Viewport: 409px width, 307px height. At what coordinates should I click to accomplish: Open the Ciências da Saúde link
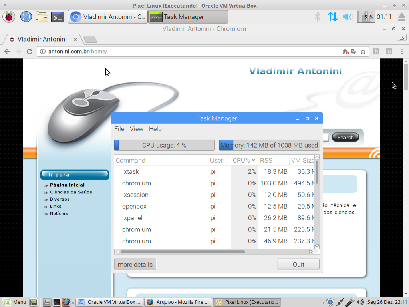pos(71,192)
